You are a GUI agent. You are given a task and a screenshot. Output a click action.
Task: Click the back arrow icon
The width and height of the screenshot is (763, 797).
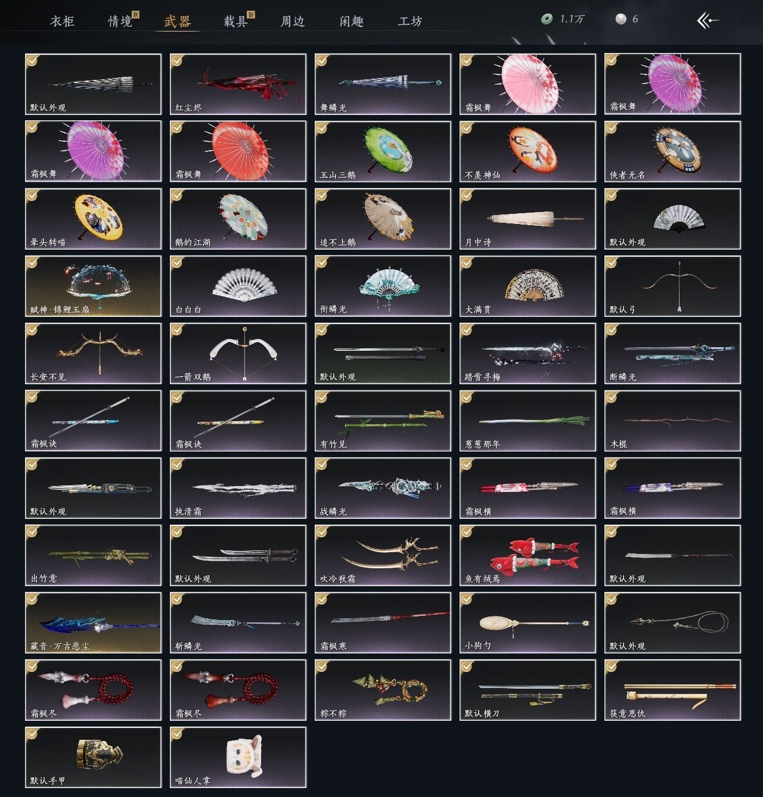[708, 21]
